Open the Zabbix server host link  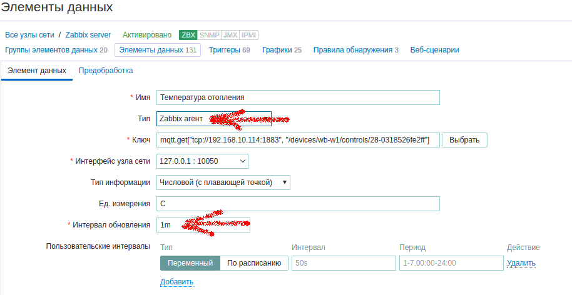88,35
